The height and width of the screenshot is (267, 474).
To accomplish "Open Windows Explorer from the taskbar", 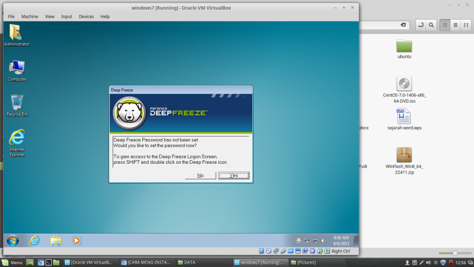I will [x=56, y=240].
